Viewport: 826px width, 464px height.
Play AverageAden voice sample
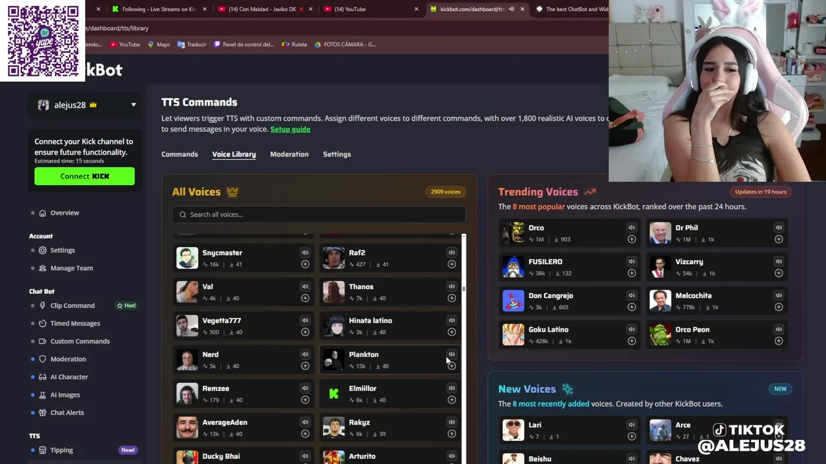click(305, 422)
